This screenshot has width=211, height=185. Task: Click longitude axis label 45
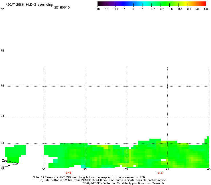(x=209, y=169)
